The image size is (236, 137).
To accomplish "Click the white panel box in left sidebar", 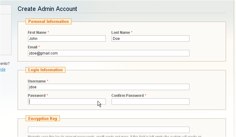I will pos(5,34).
